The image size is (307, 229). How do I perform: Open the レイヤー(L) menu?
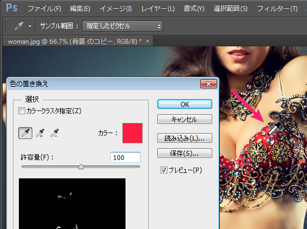[x=158, y=9]
